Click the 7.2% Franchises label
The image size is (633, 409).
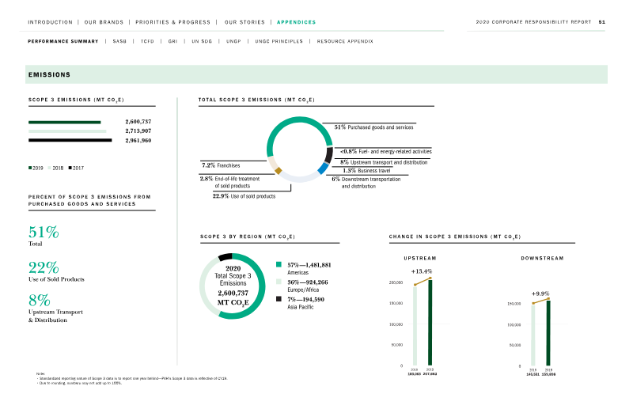pyautogui.click(x=221, y=165)
